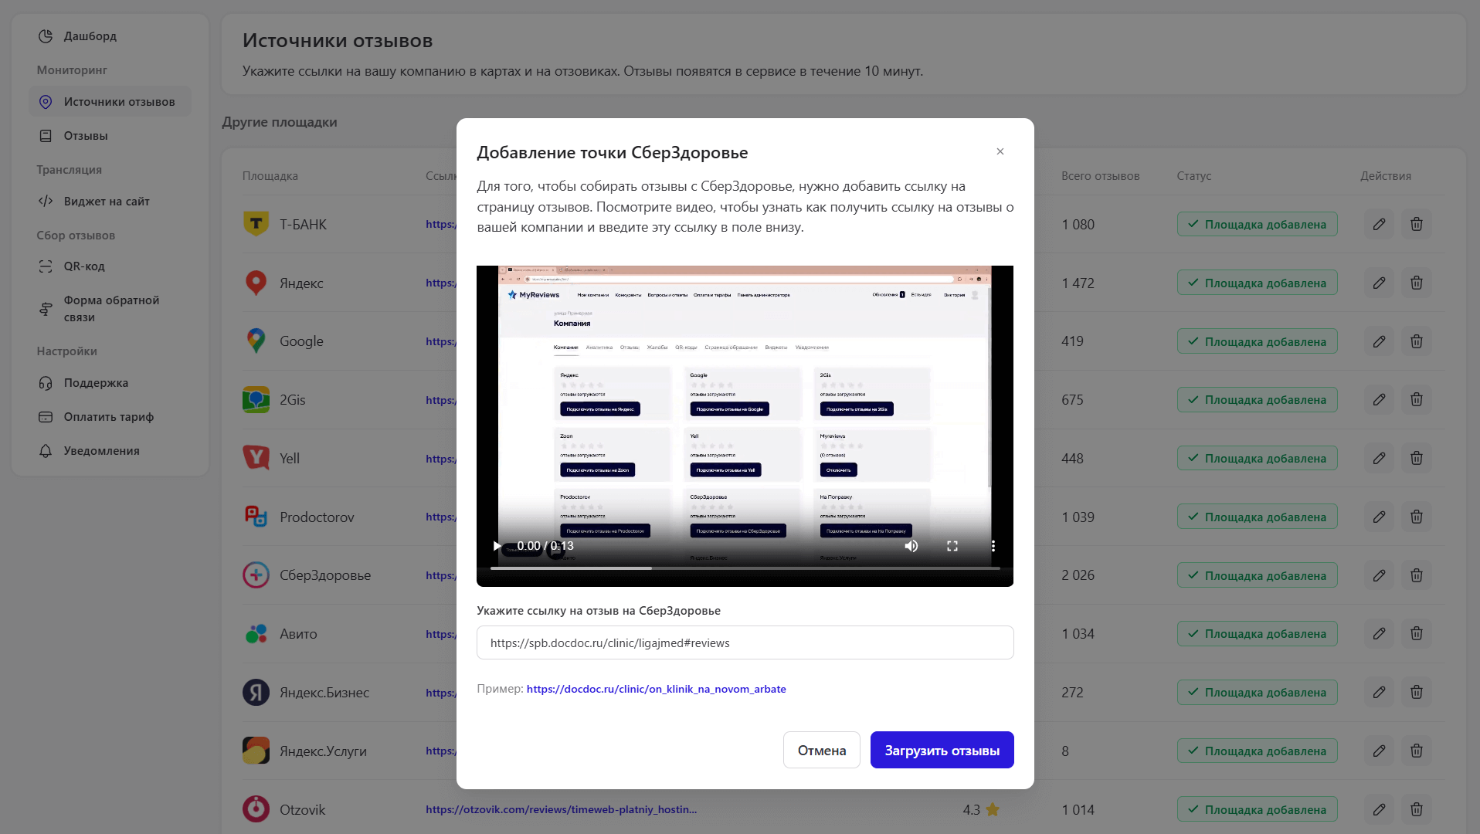Open video more options menu
The width and height of the screenshot is (1480, 834).
[x=993, y=546]
